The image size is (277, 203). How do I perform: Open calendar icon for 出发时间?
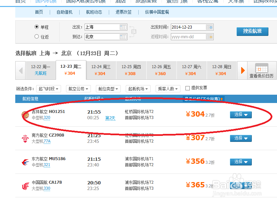pyautogui.click(x=209, y=27)
